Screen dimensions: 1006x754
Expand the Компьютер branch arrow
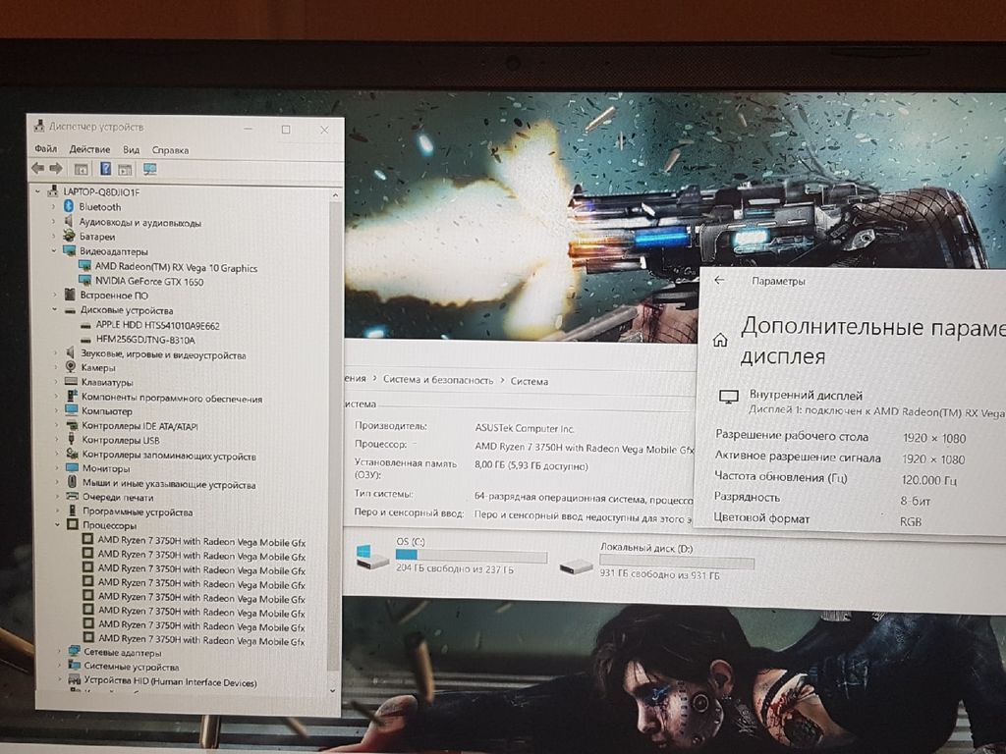pos(56,410)
